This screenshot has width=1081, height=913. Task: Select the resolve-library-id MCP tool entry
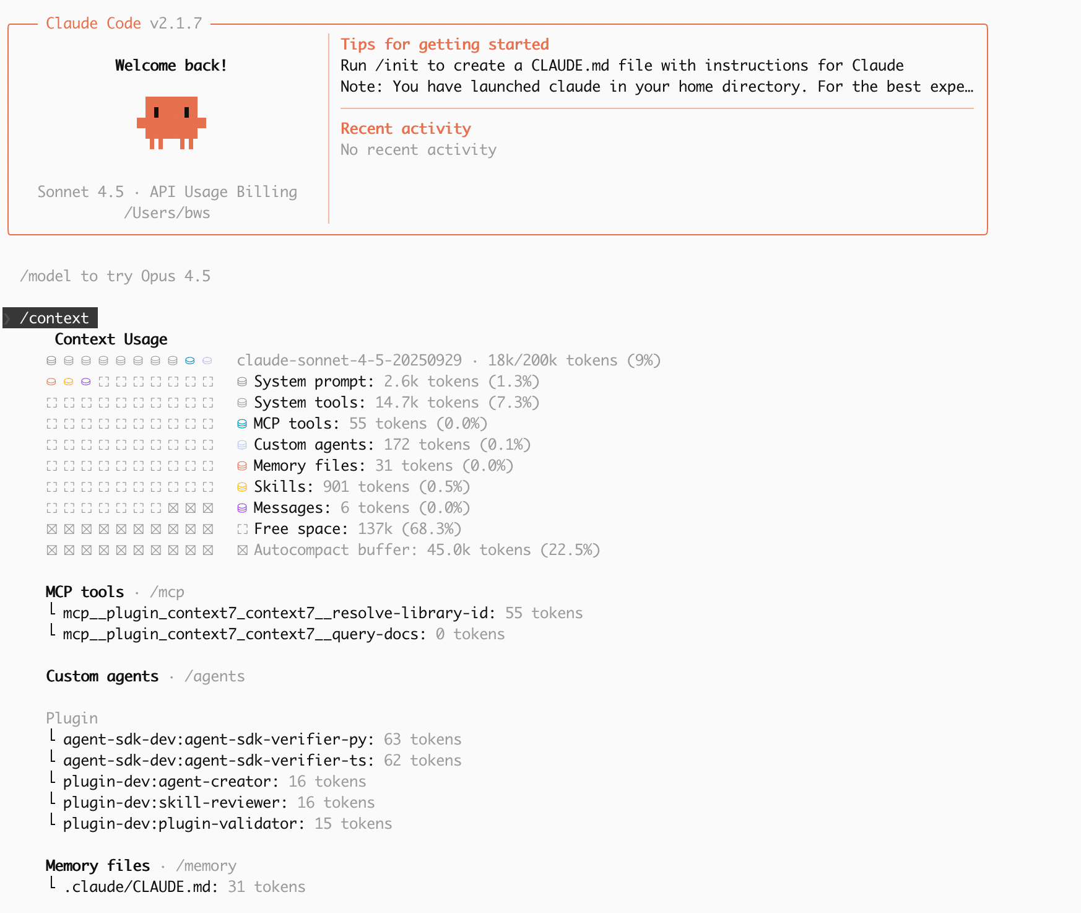click(279, 613)
